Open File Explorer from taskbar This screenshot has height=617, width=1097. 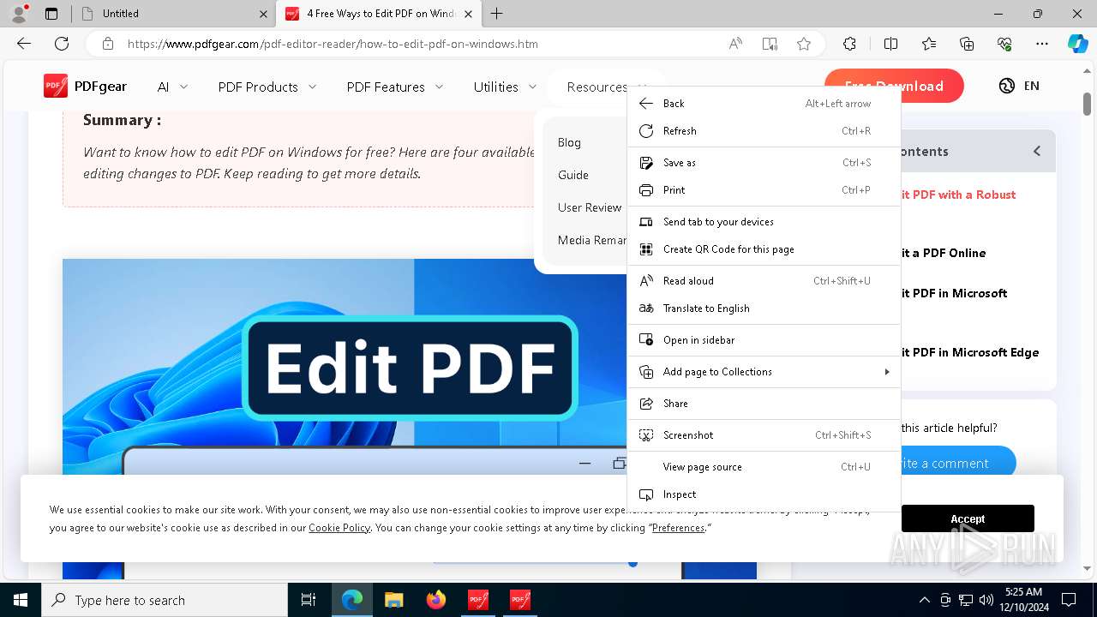394,600
